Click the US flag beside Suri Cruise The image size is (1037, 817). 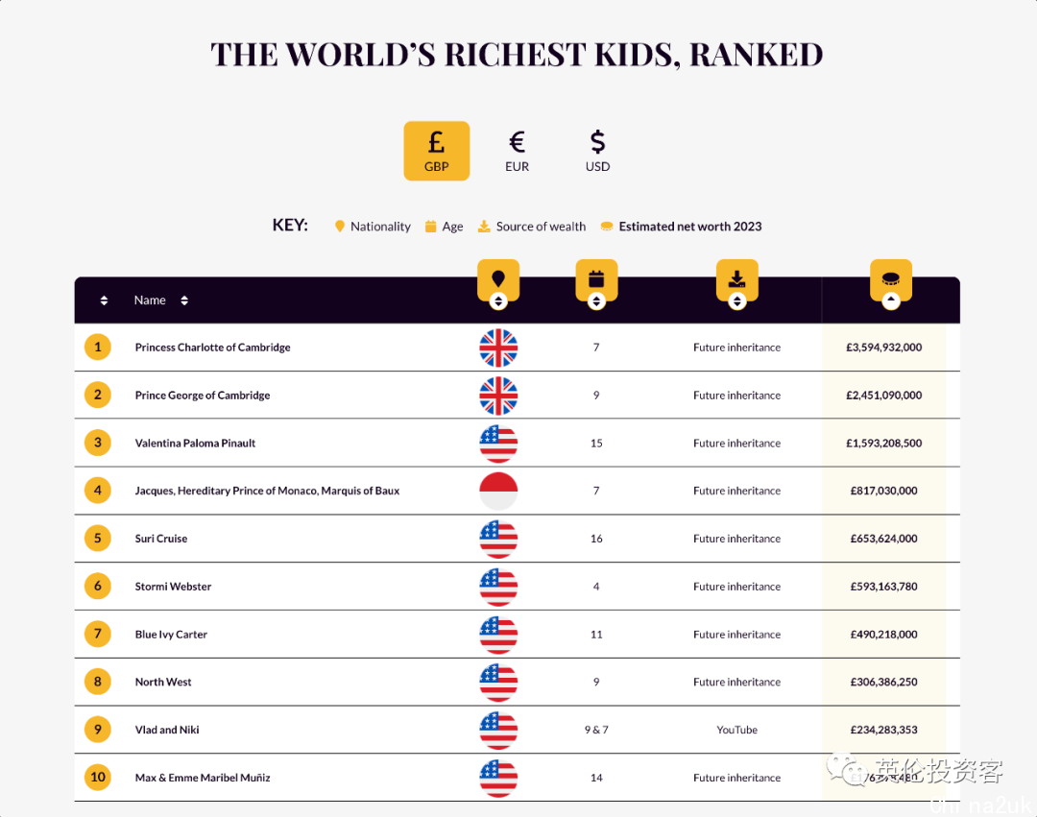tap(498, 539)
